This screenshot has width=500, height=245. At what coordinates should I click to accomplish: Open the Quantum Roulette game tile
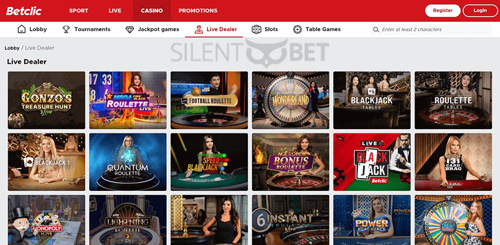pyautogui.click(x=128, y=162)
